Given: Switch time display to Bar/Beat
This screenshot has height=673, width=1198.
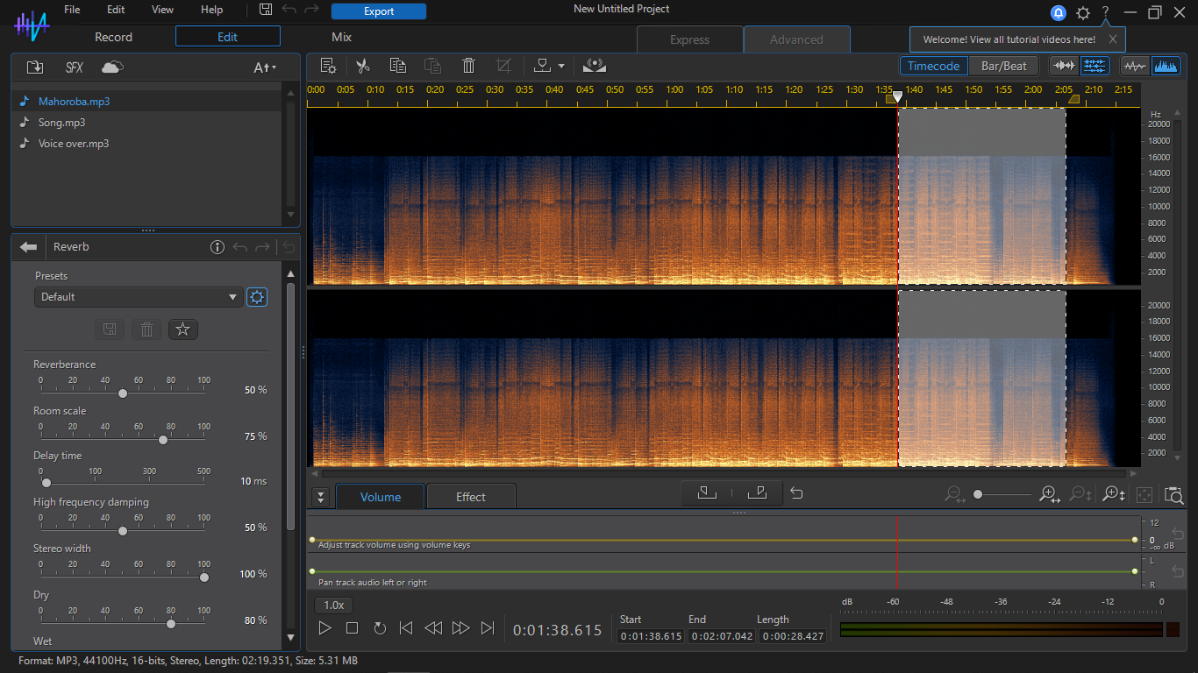Looking at the screenshot, I should [1003, 66].
